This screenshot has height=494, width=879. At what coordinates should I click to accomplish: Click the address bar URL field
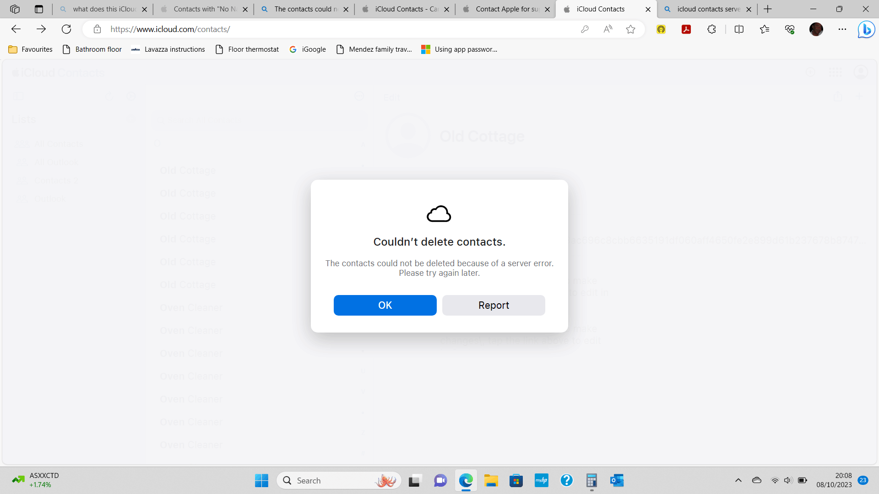(320, 29)
